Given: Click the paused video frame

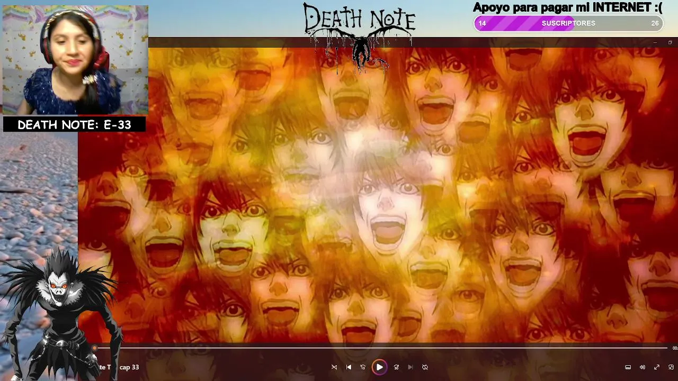Looking at the screenshot, I should [x=378, y=196].
